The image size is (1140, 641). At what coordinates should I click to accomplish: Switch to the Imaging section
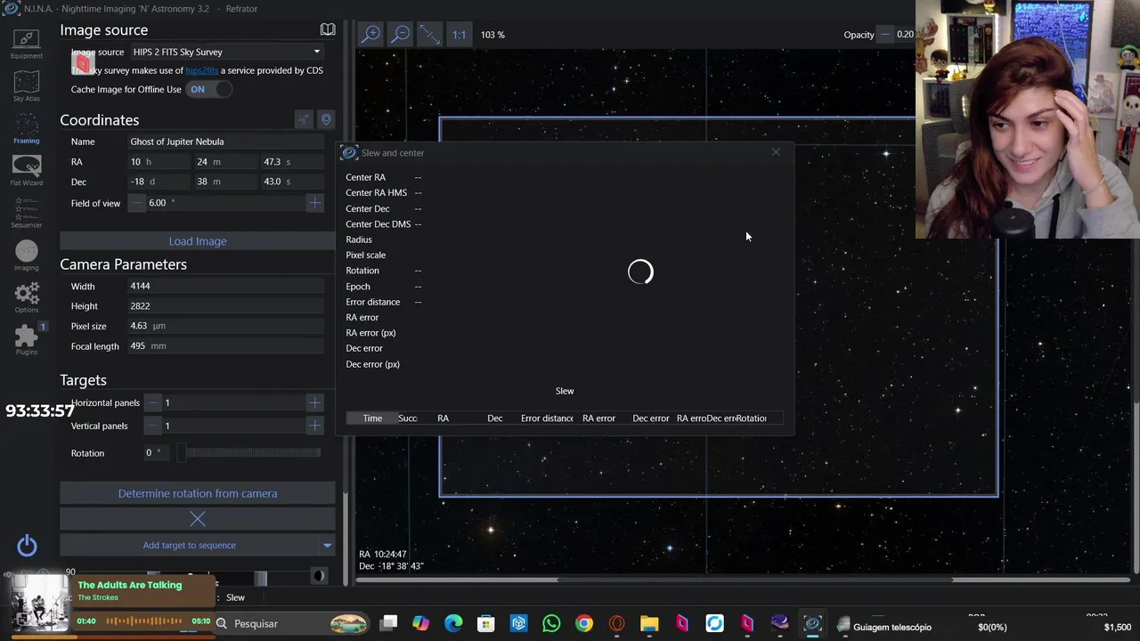click(27, 255)
